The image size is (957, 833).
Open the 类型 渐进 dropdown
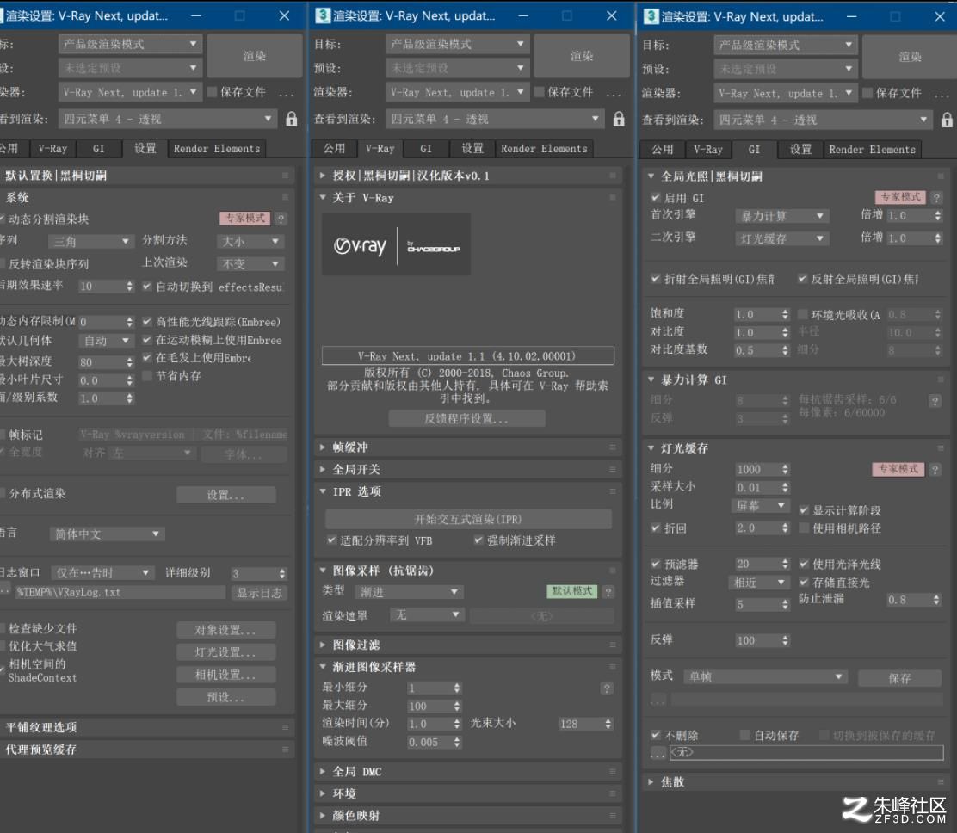point(410,592)
